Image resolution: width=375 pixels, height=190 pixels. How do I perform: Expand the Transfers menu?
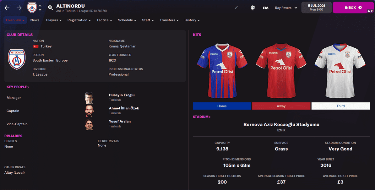click(x=169, y=20)
